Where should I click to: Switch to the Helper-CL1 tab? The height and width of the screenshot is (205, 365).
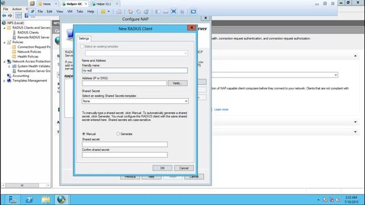click(x=105, y=4)
